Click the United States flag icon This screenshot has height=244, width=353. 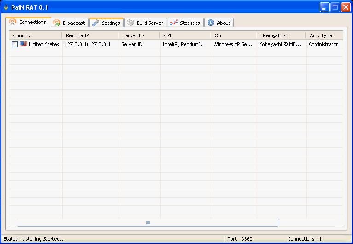point(23,44)
